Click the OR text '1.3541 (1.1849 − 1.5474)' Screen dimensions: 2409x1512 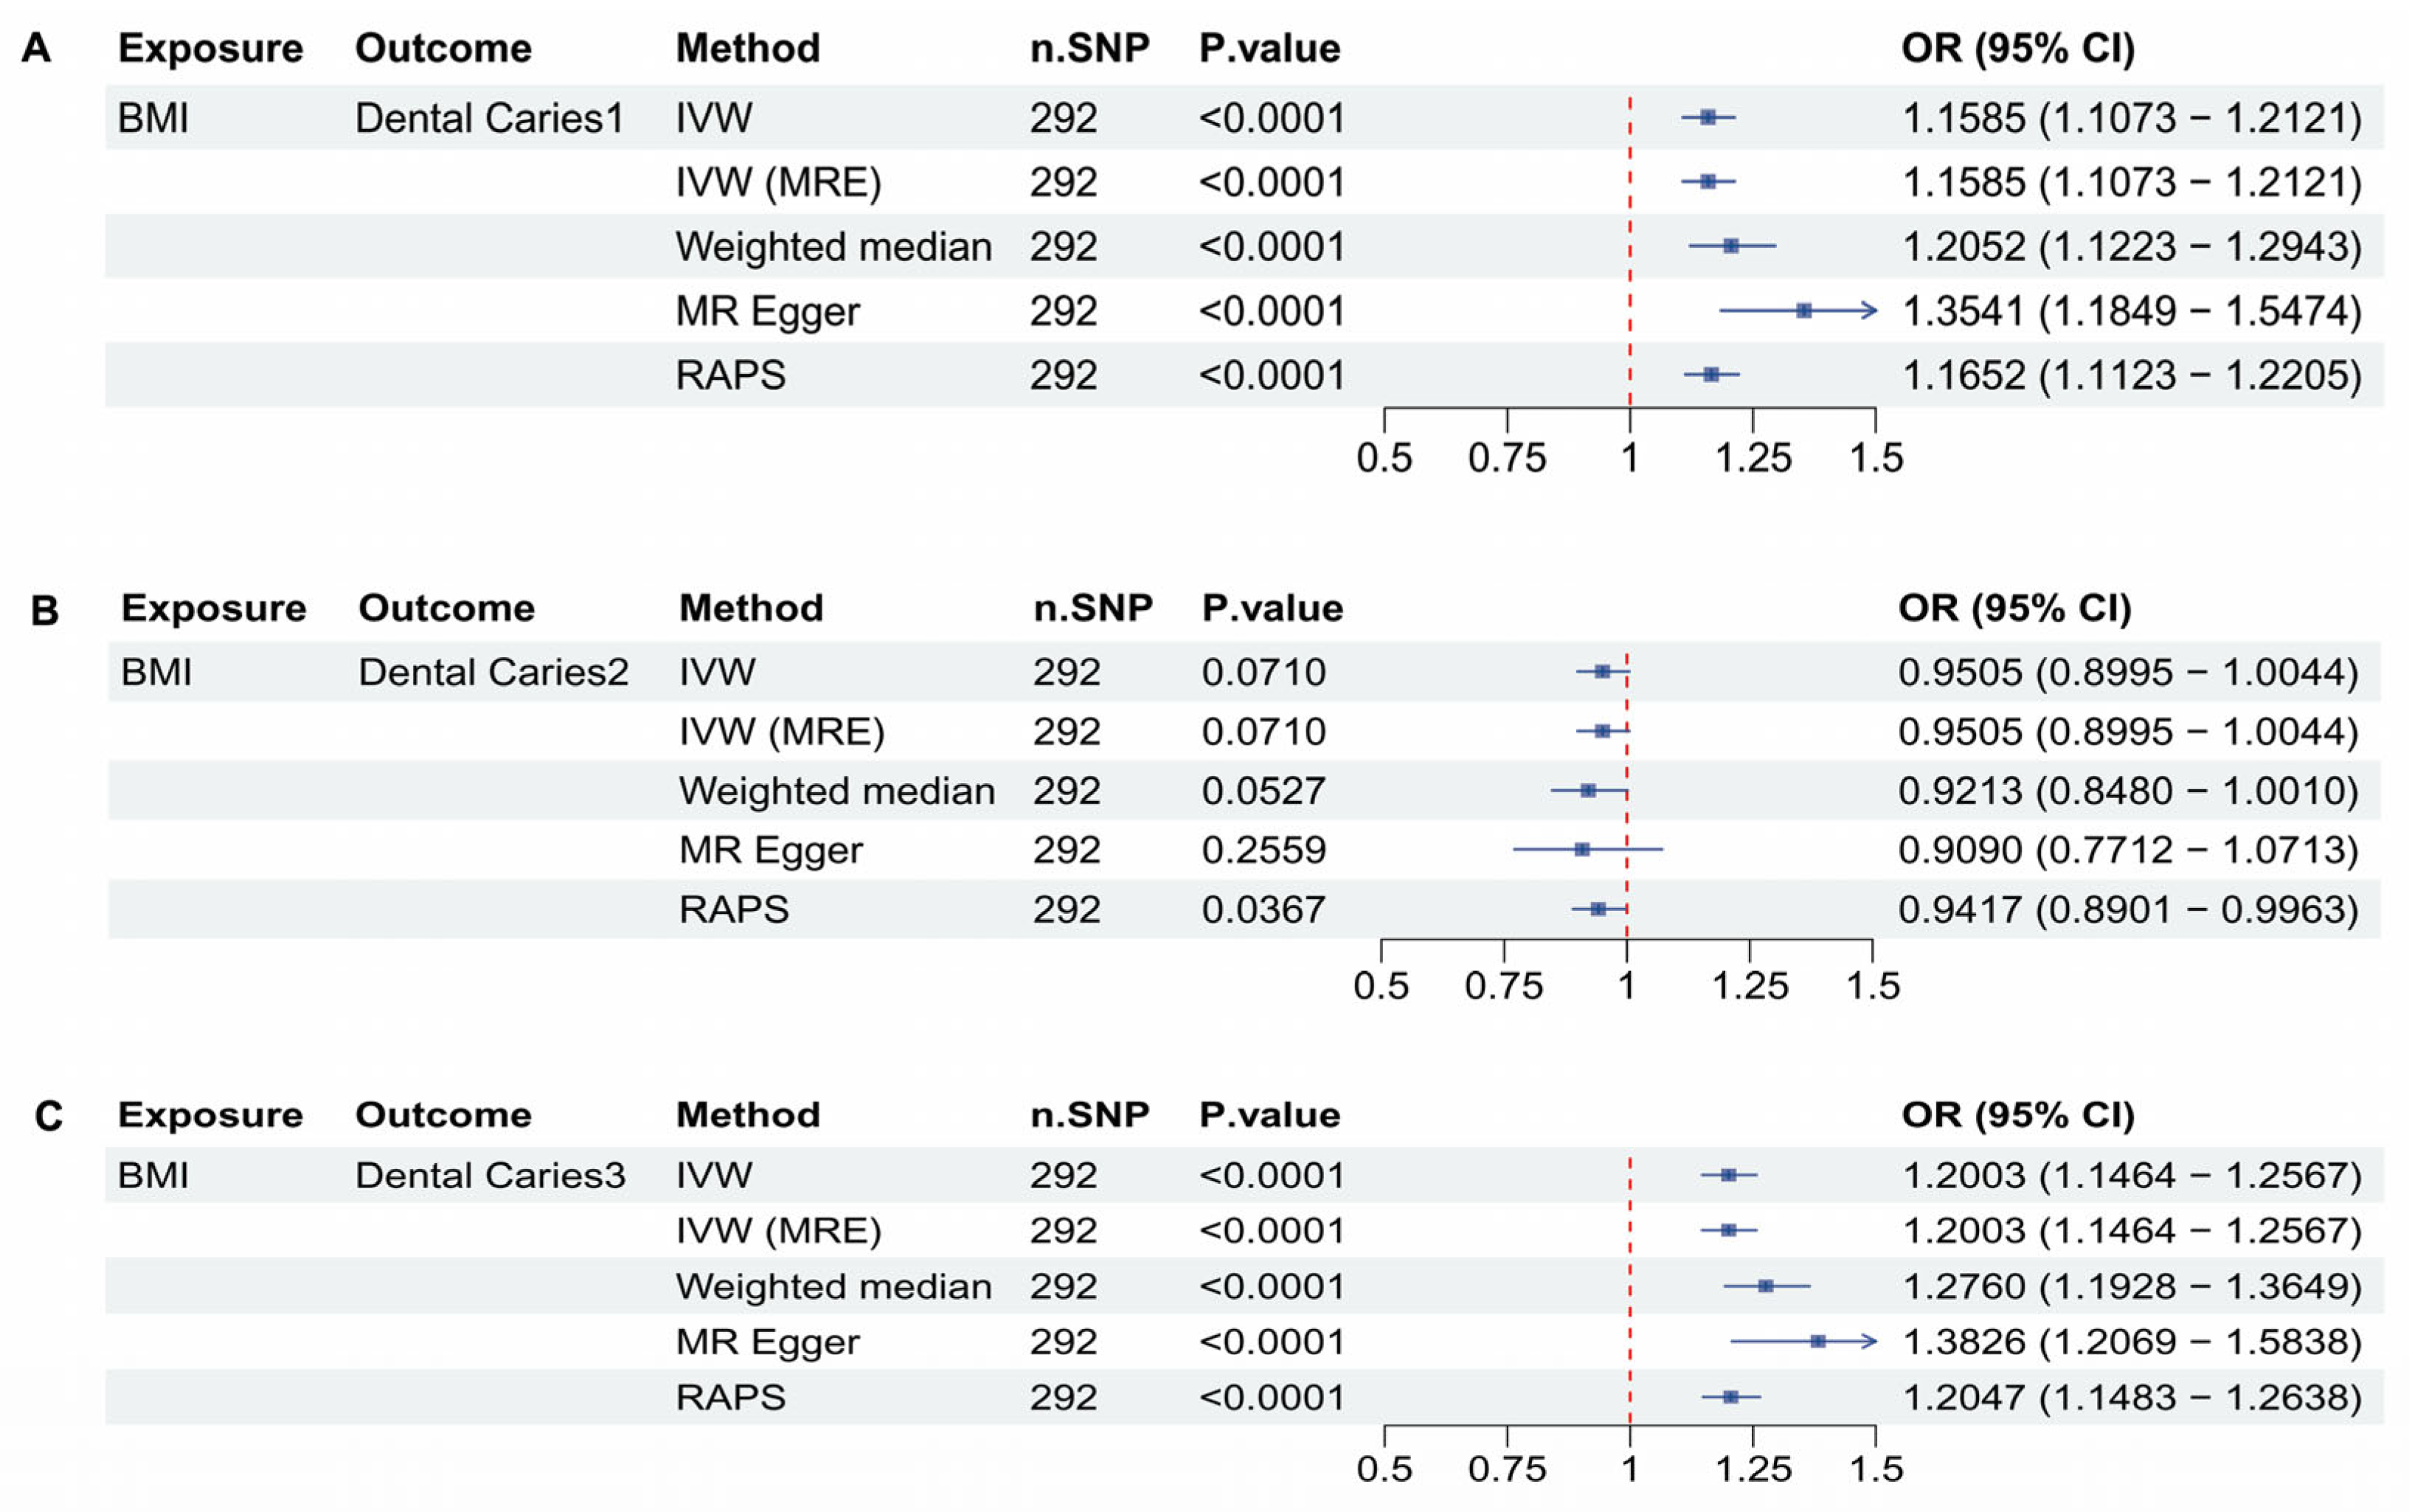(2131, 311)
